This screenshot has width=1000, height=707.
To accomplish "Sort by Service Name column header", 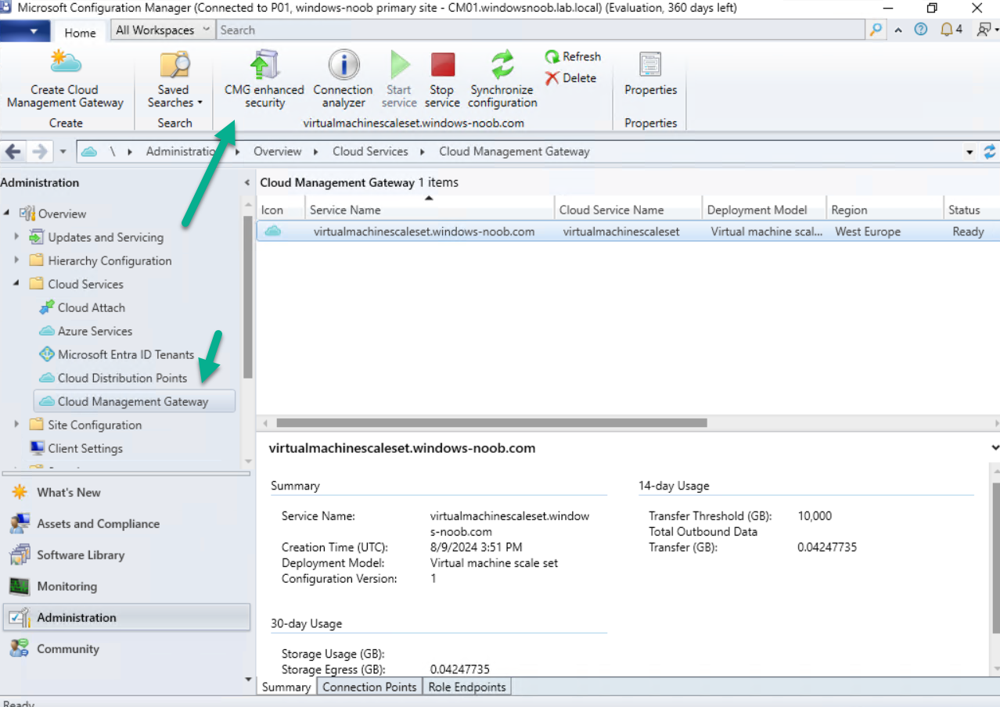I will tap(429, 210).
